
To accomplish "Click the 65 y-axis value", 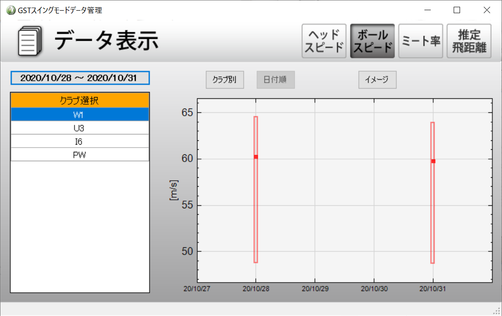I will (x=187, y=113).
